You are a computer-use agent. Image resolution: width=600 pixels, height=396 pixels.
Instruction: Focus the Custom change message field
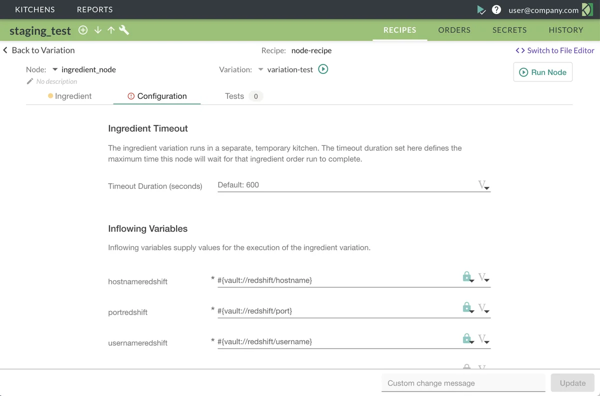(463, 383)
